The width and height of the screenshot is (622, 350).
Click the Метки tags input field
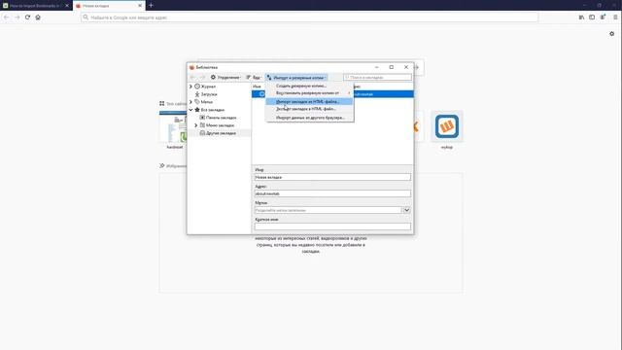point(328,210)
